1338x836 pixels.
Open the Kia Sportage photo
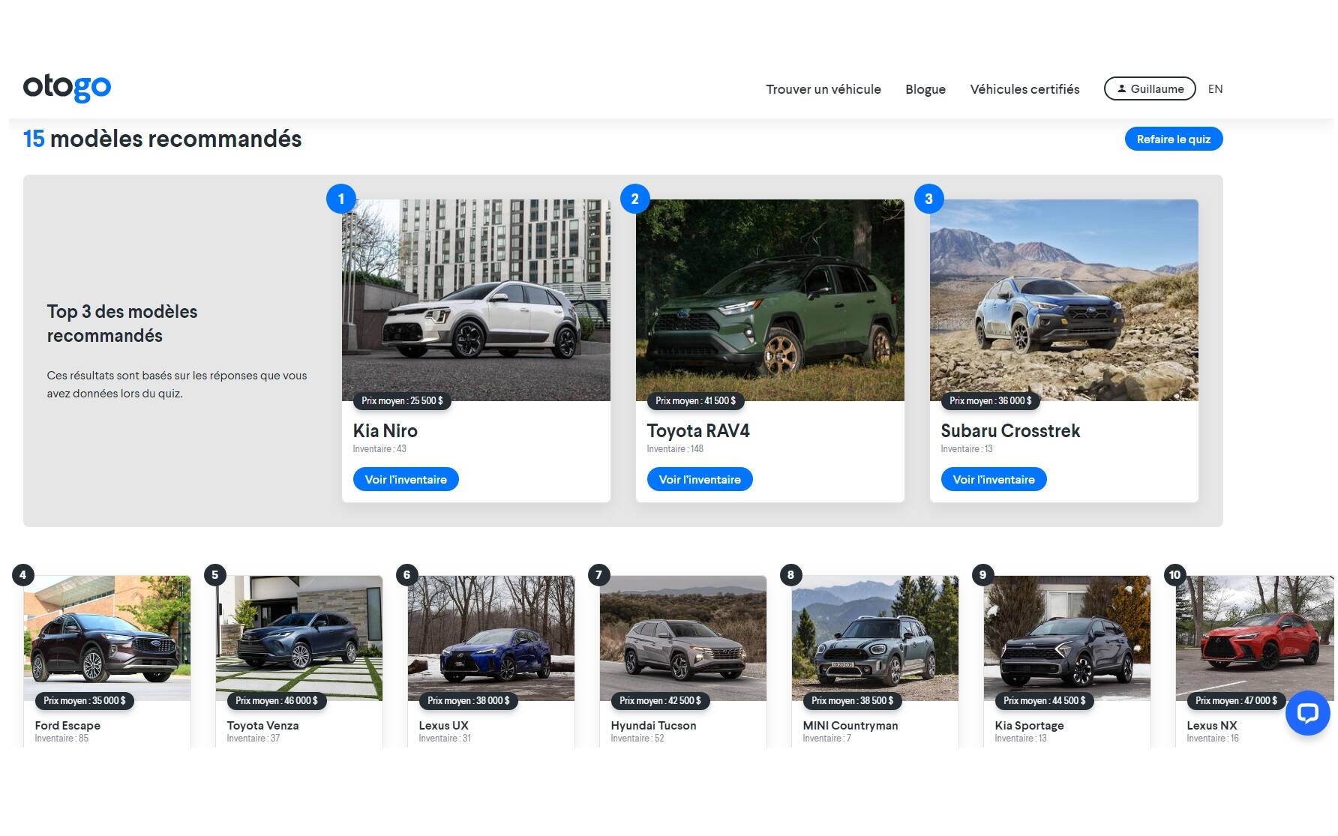(1067, 638)
